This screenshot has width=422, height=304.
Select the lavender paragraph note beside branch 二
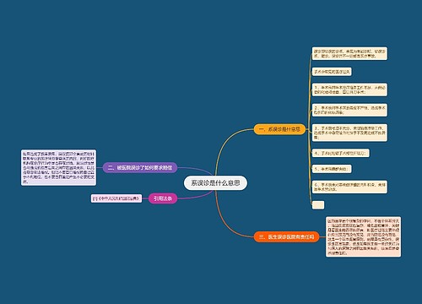point(58,168)
